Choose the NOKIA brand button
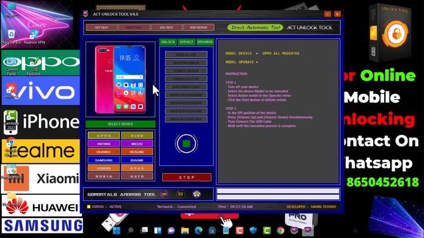The height and width of the screenshot is (238, 424). coord(104,177)
